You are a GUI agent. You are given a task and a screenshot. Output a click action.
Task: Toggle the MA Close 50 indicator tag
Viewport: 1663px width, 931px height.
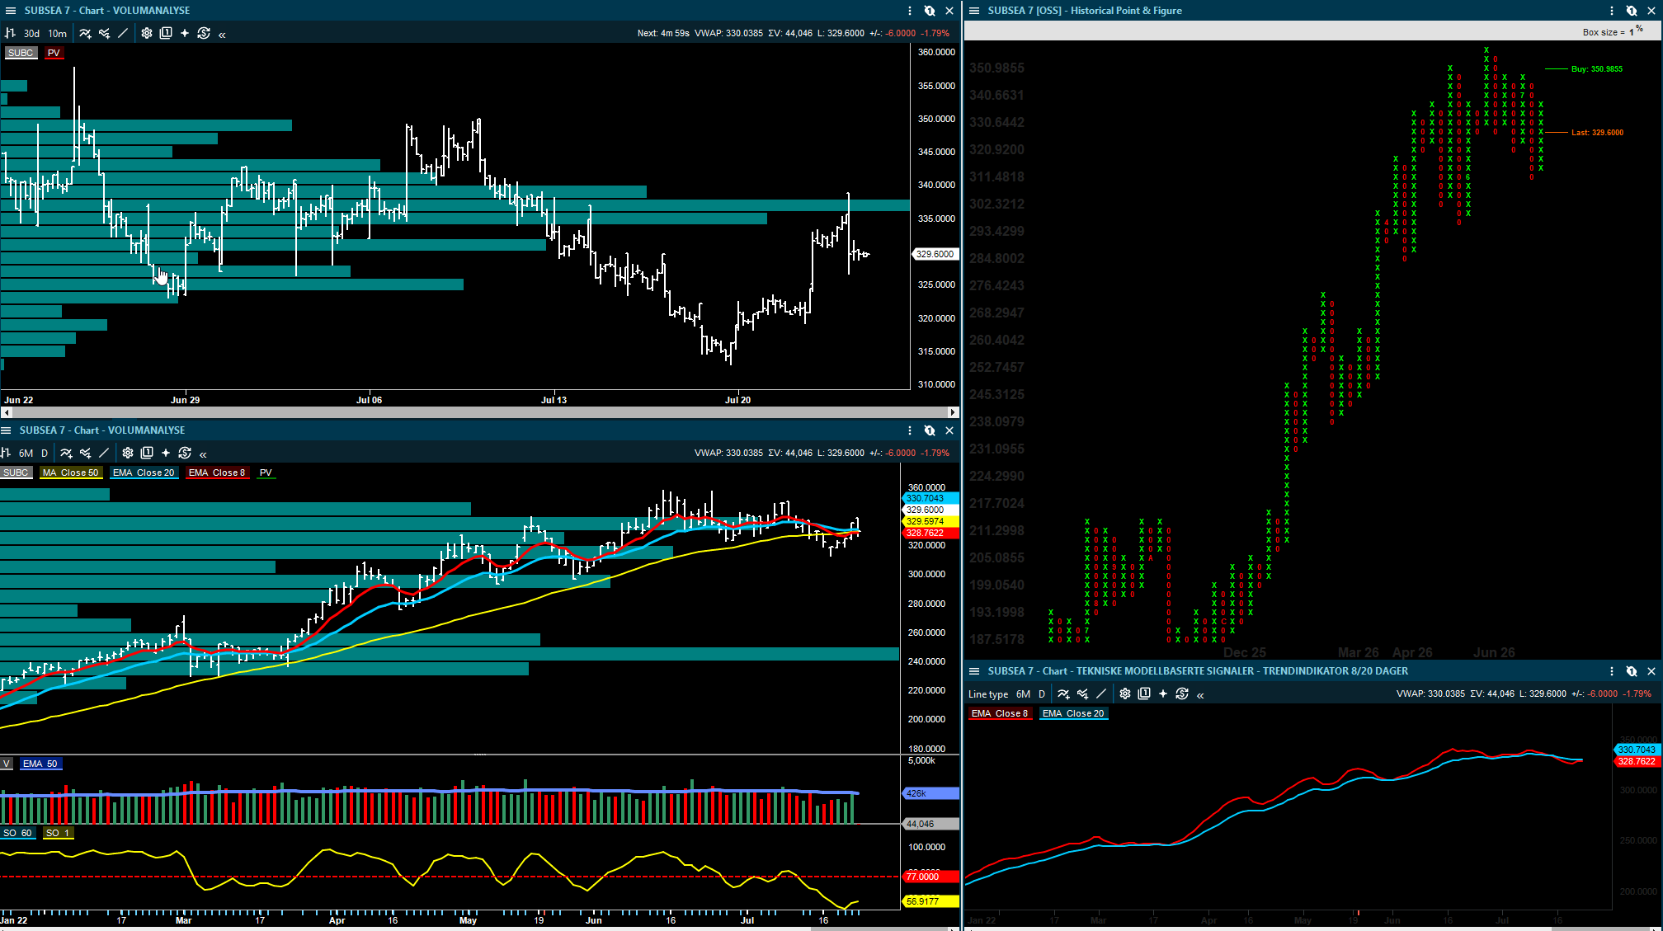point(70,473)
